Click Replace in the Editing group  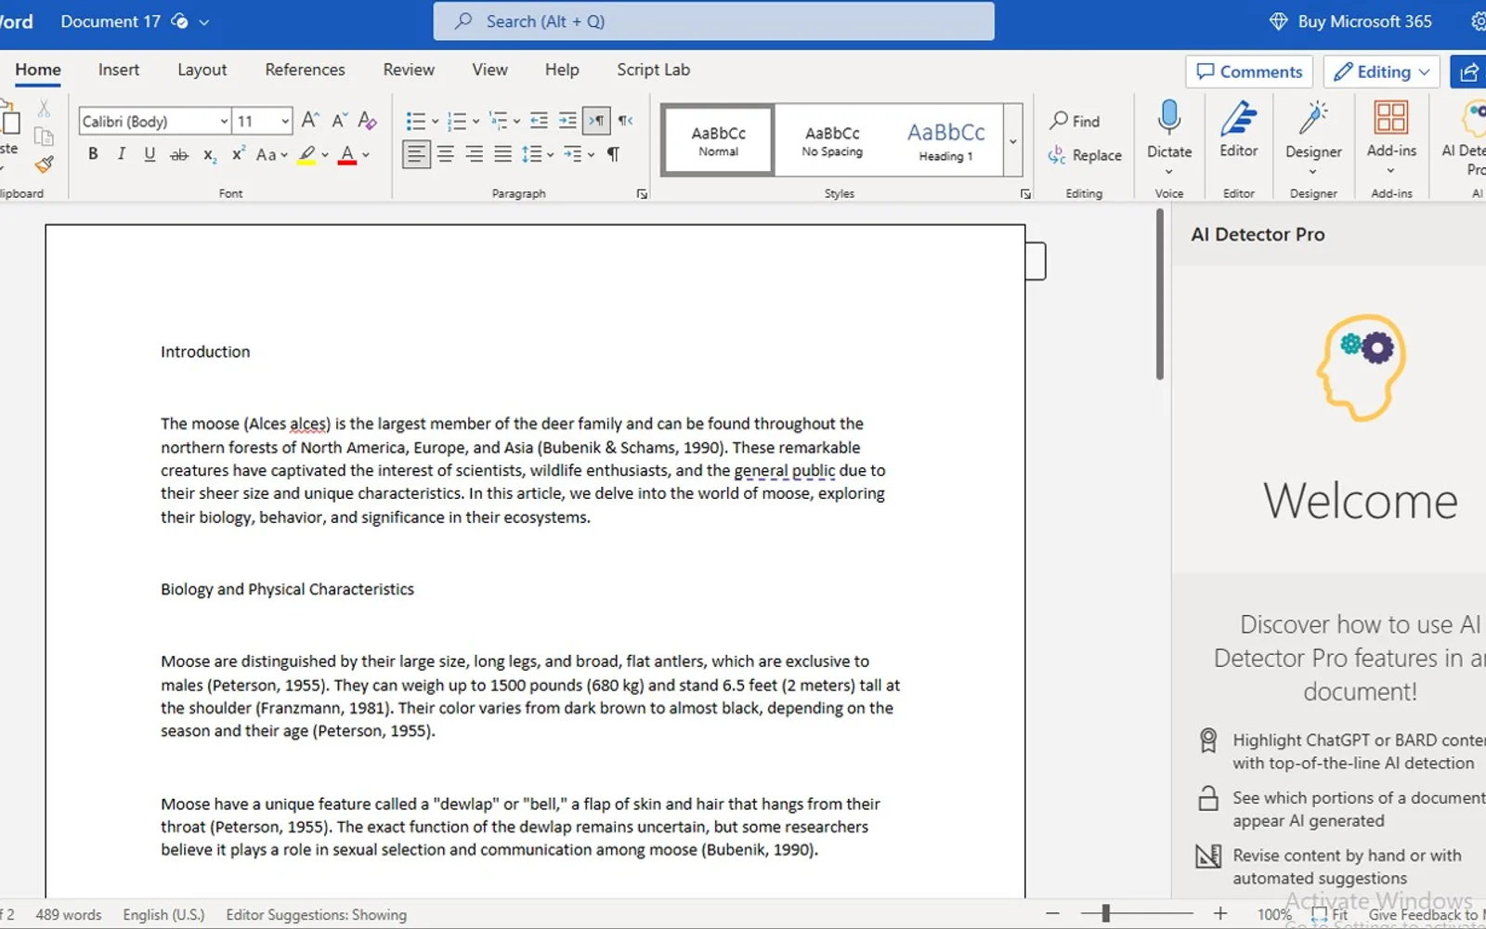pyautogui.click(x=1086, y=155)
